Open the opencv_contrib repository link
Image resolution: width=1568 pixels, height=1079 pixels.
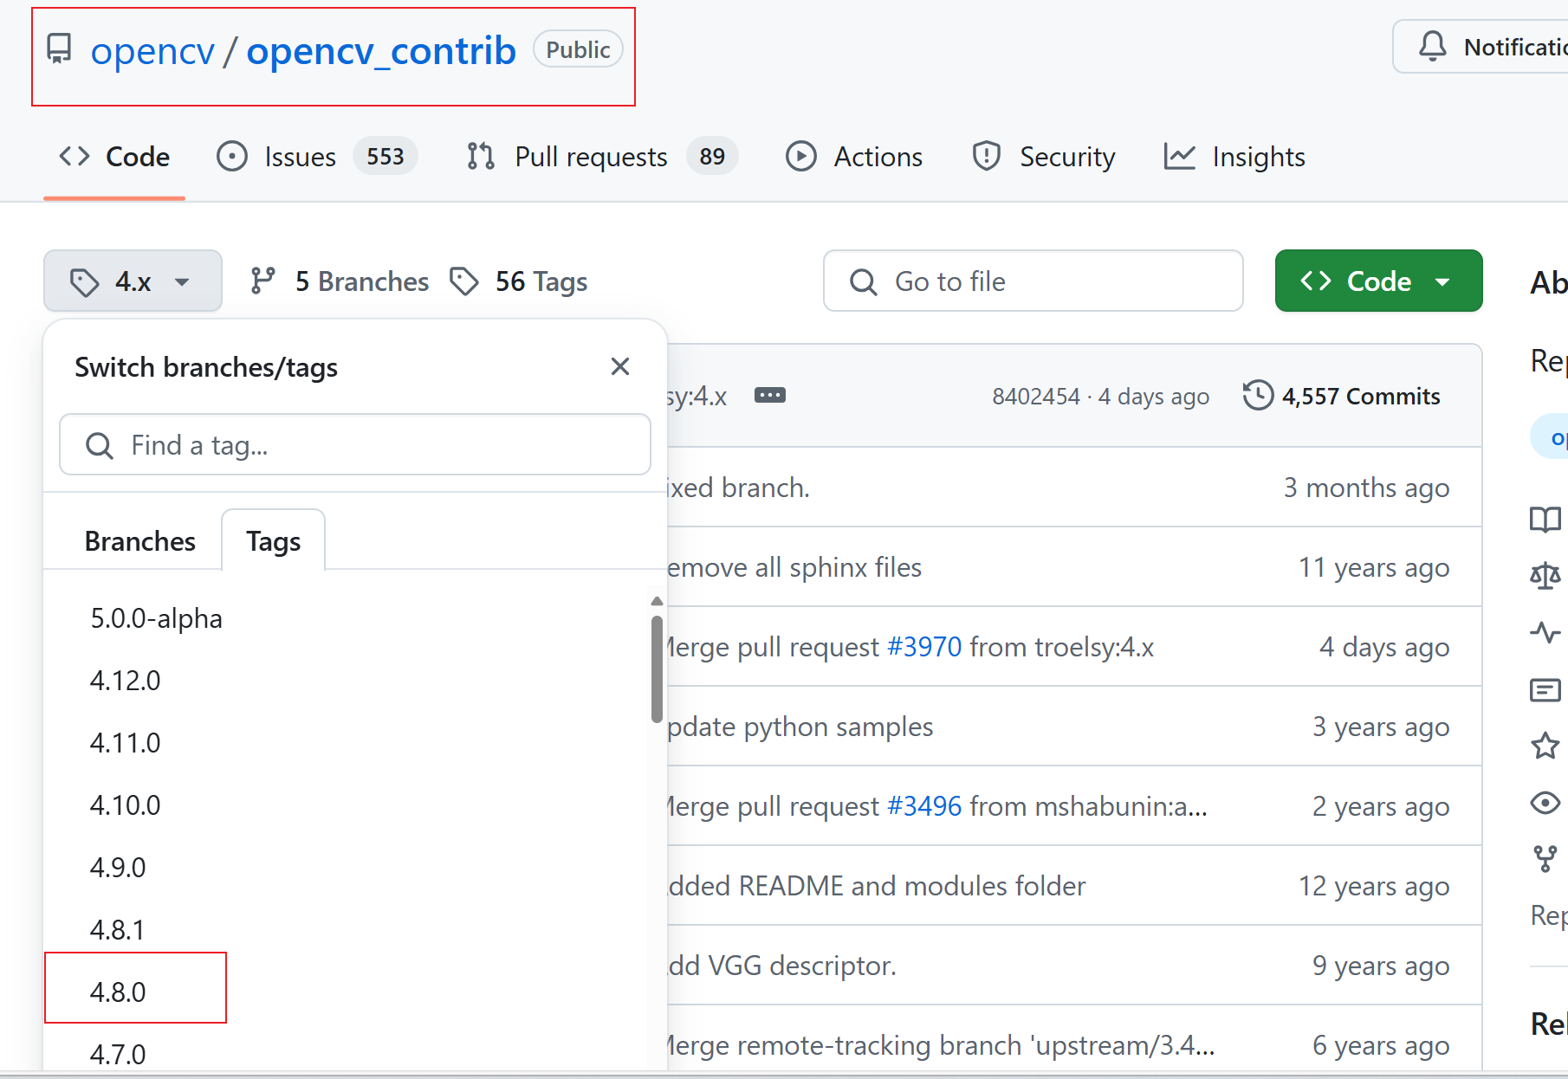tap(381, 51)
